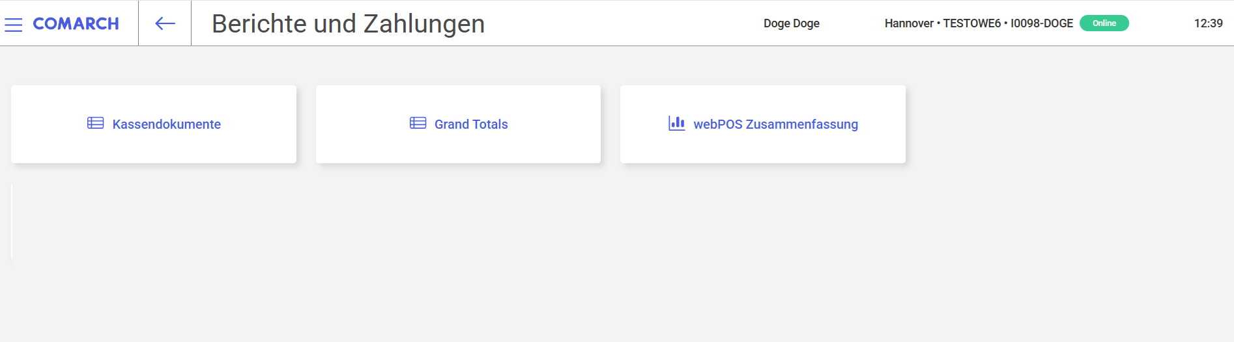Click the COMARCH logo
This screenshot has height=342, width=1234.
tap(76, 23)
